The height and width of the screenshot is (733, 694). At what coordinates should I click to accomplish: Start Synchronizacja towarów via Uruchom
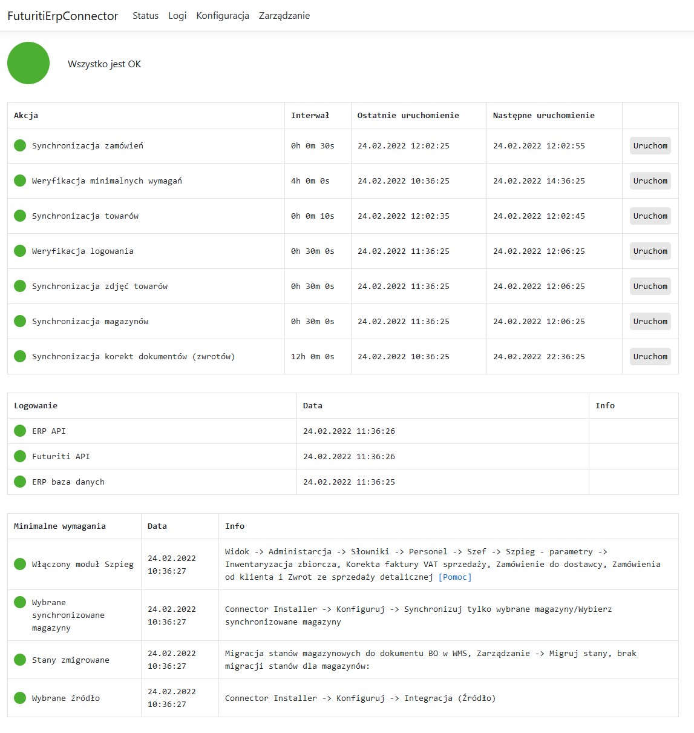tap(650, 216)
